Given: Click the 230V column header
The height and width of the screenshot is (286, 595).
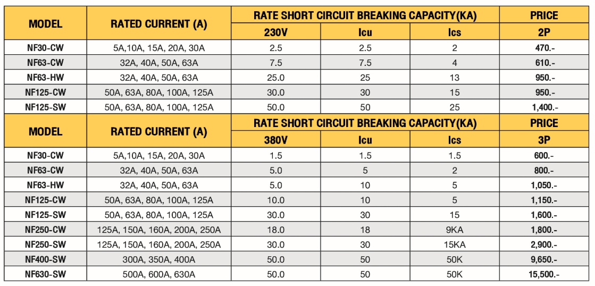Looking at the screenshot, I should 275,32.
